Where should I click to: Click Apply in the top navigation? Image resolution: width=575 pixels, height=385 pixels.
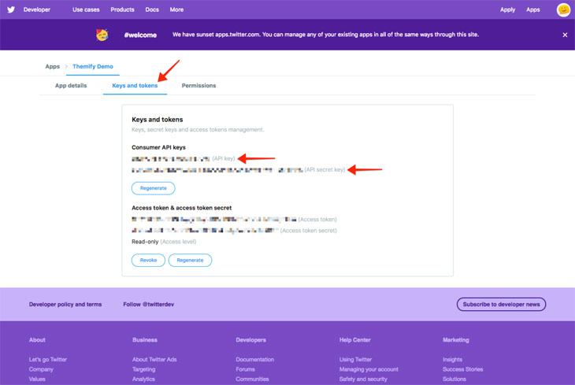(507, 9)
